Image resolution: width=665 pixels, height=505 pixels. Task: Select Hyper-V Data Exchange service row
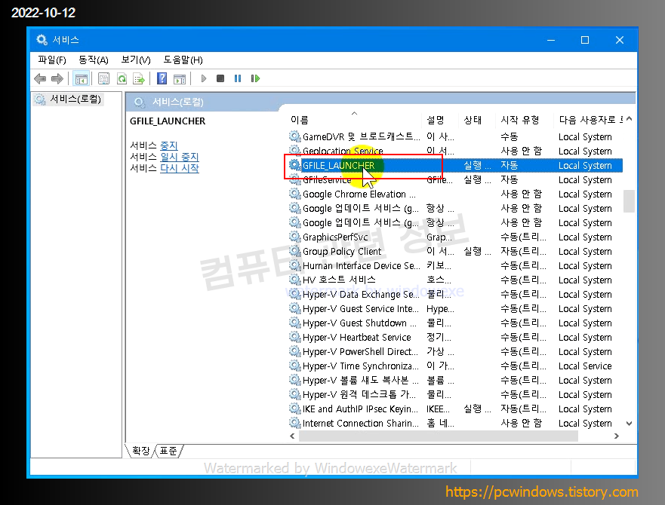point(455,295)
